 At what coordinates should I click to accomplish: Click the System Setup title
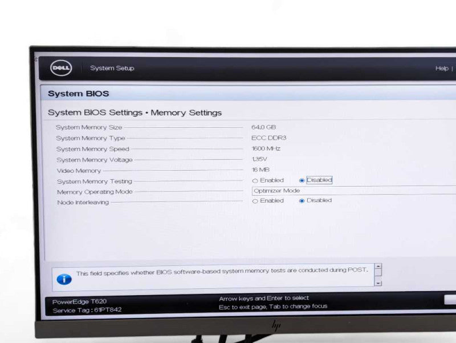(112, 68)
